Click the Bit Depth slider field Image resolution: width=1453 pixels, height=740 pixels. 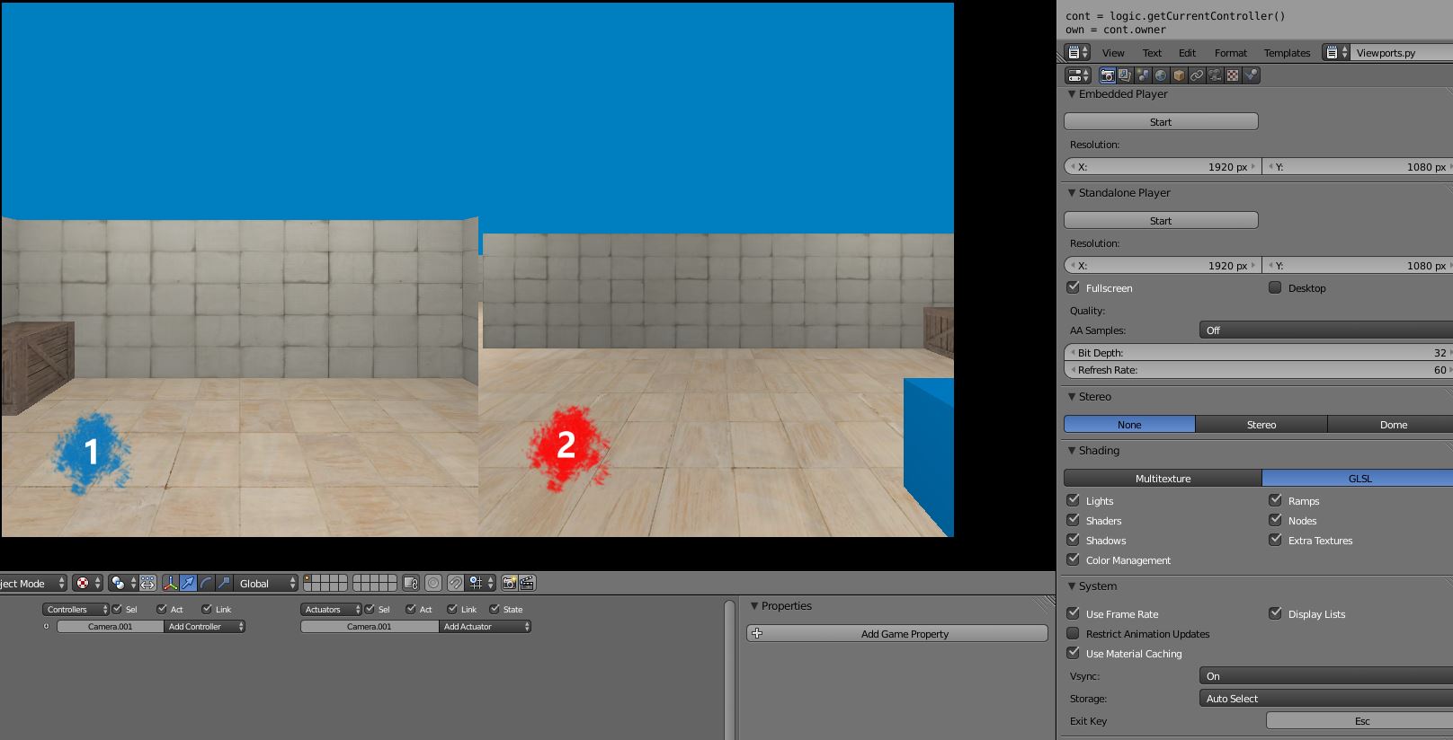1258,353
